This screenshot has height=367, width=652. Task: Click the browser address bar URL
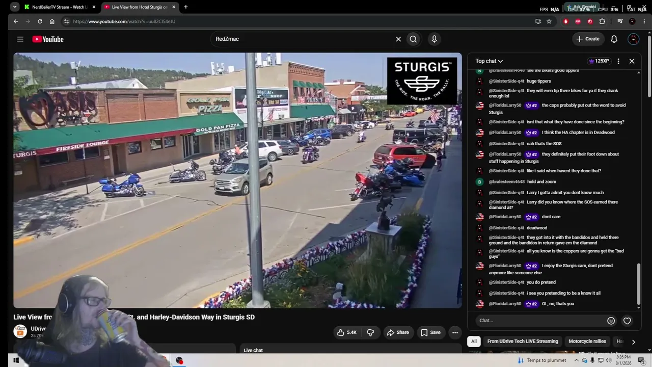(x=124, y=21)
